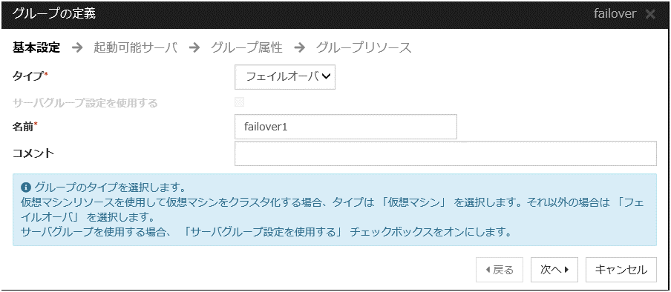Click the グループの定義 dialog title

pyautogui.click(x=54, y=13)
